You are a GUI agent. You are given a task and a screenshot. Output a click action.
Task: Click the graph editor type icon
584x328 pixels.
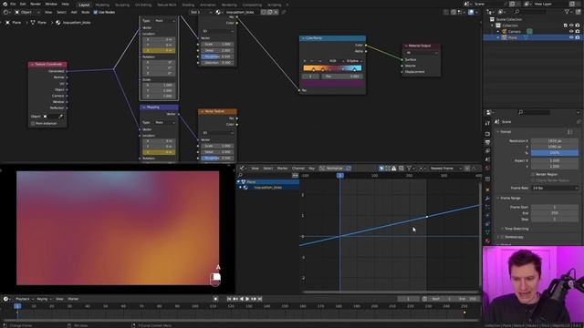pos(243,169)
